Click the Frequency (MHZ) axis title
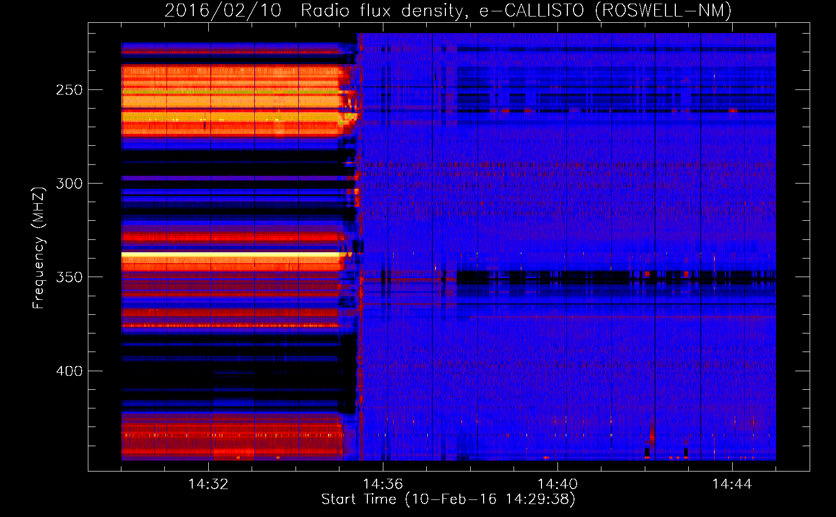Image resolution: width=836 pixels, height=517 pixels. pyautogui.click(x=39, y=248)
